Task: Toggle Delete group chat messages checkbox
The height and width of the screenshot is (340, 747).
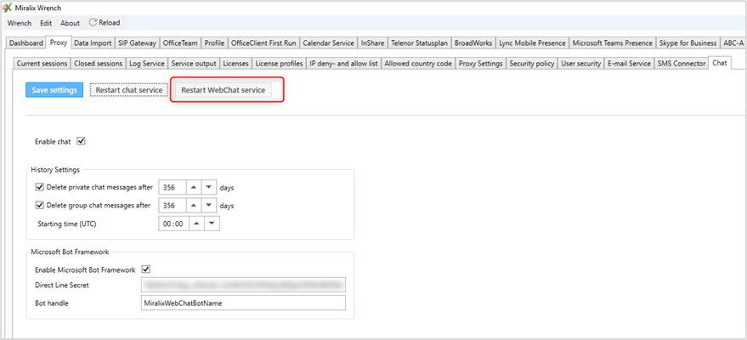Action: click(40, 206)
